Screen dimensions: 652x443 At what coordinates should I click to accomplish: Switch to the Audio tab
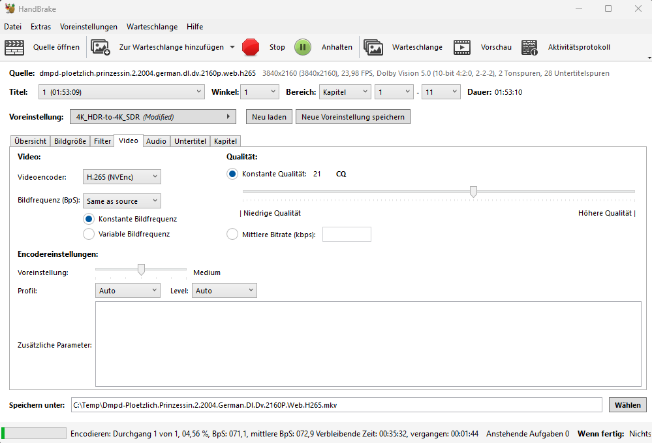click(x=156, y=141)
